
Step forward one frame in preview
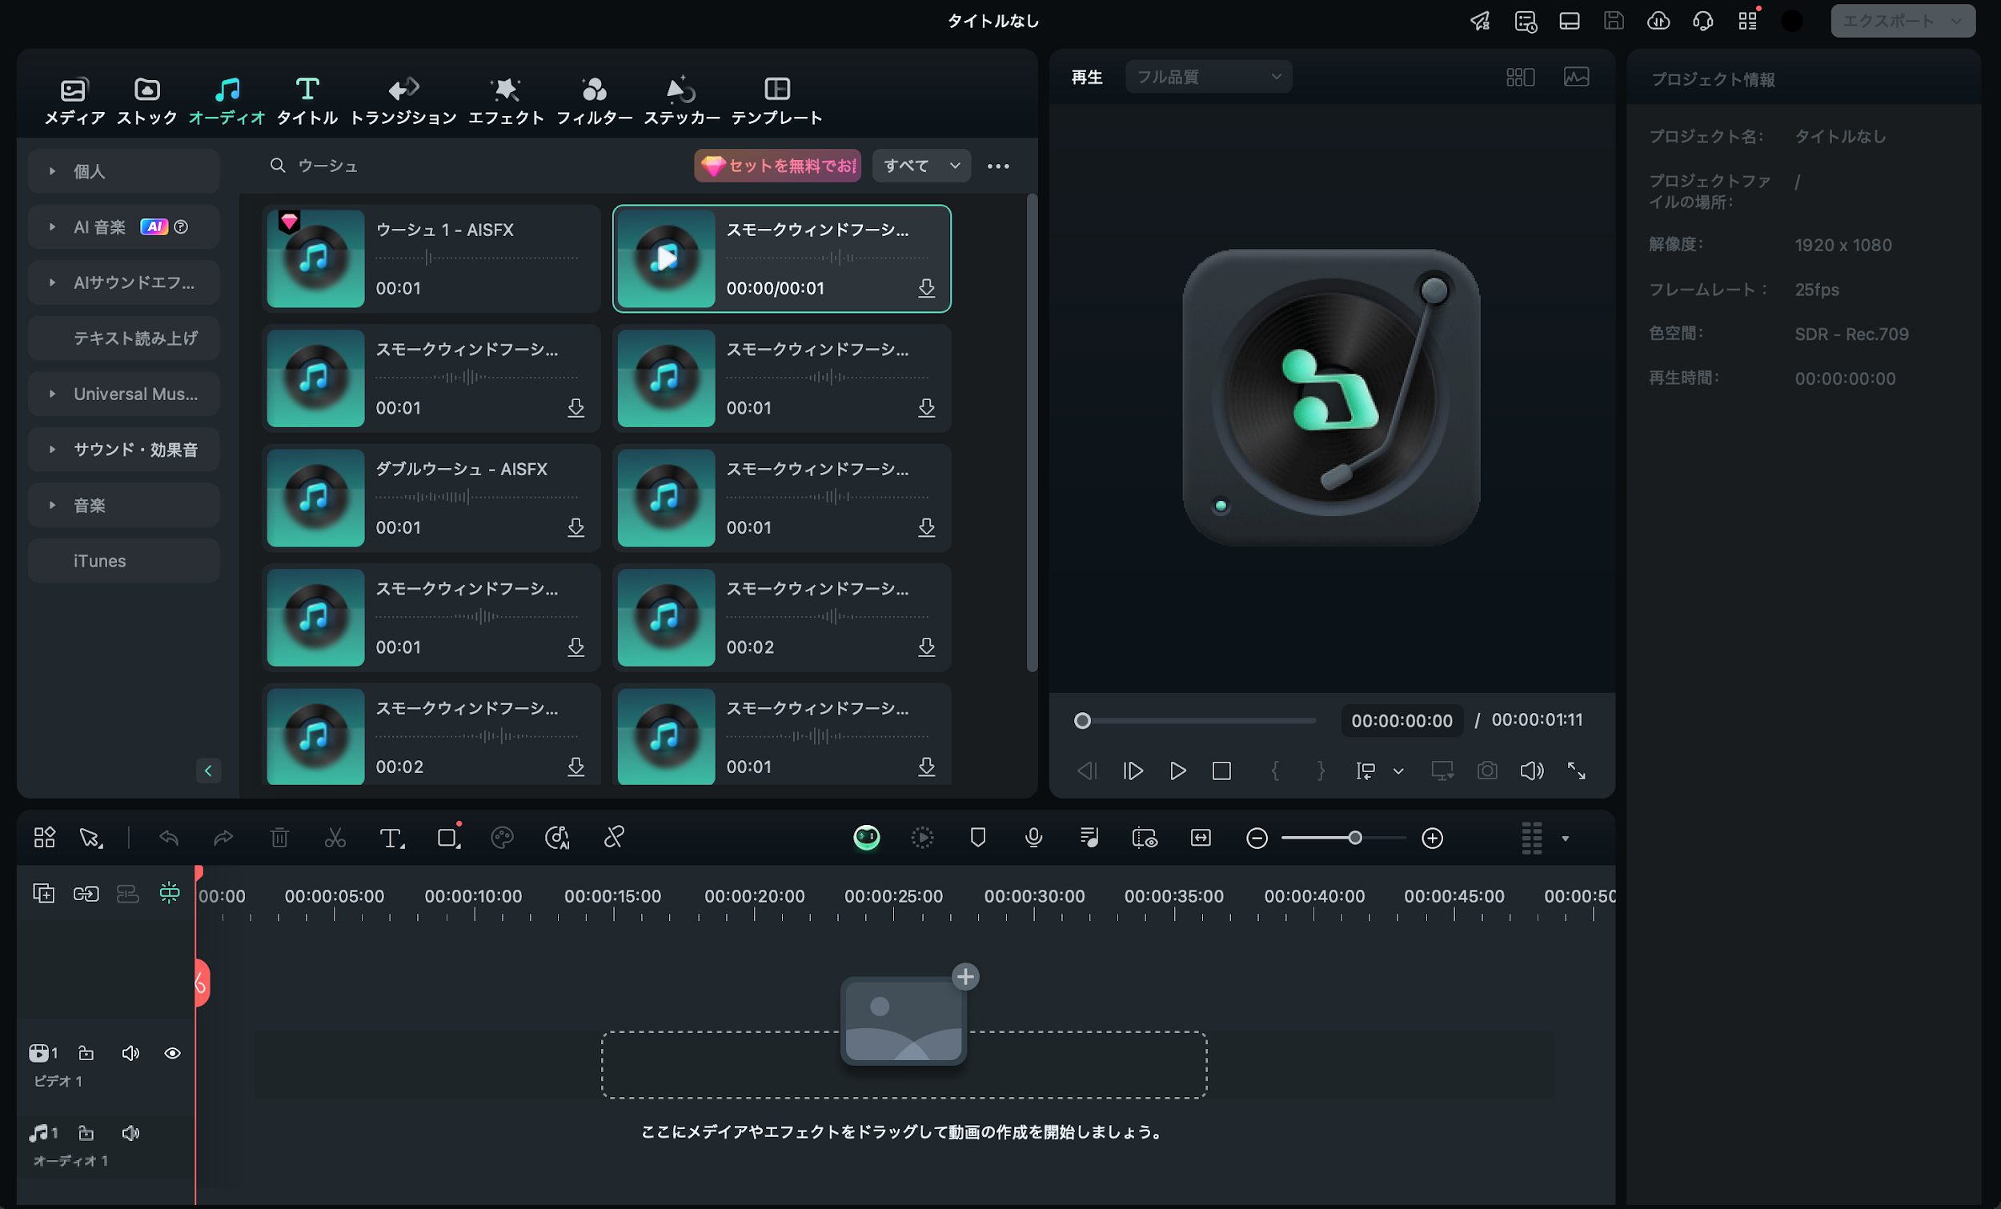coord(1133,771)
